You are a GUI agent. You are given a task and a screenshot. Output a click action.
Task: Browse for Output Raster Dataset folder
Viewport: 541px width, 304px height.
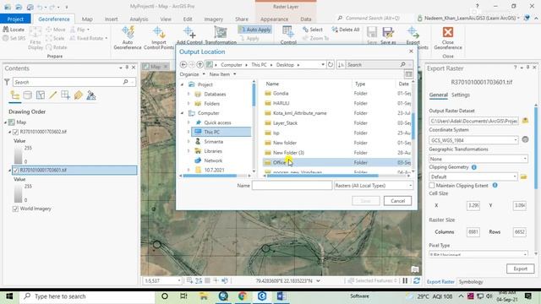[525, 121]
